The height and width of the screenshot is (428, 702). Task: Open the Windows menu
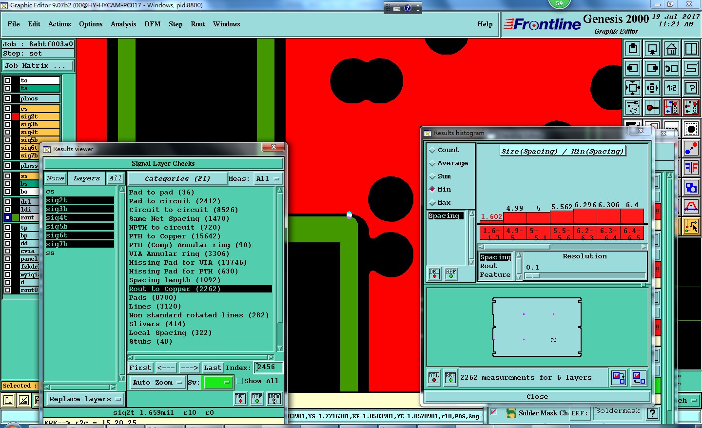(227, 24)
